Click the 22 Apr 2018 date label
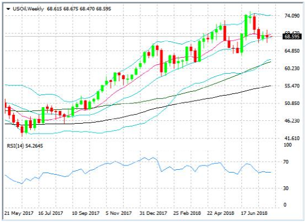This screenshot has width=307, height=222. coord(220,213)
